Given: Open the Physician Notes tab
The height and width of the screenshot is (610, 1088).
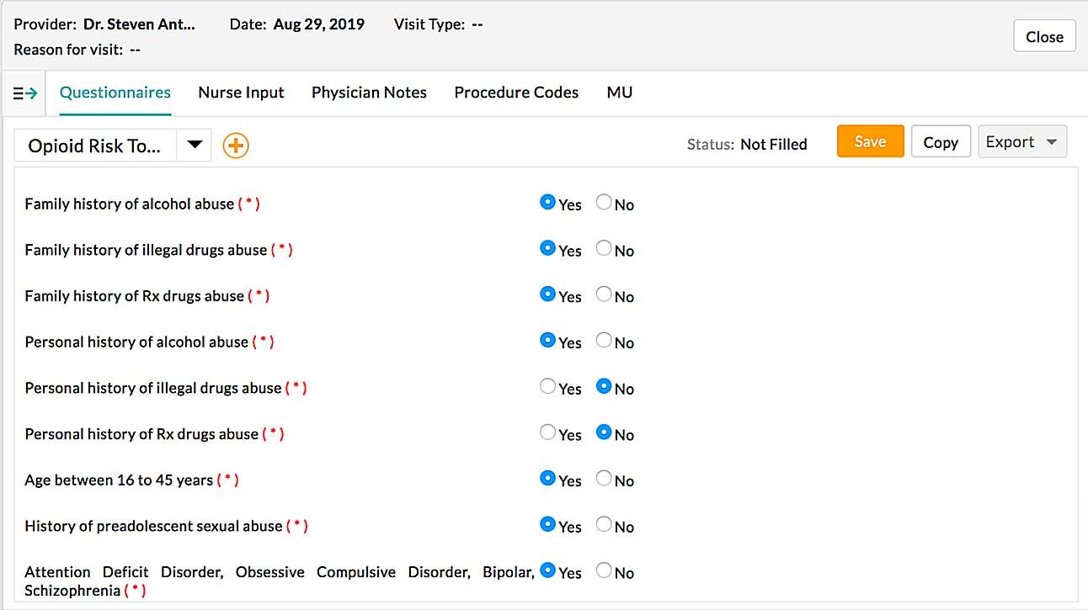Looking at the screenshot, I should (369, 93).
